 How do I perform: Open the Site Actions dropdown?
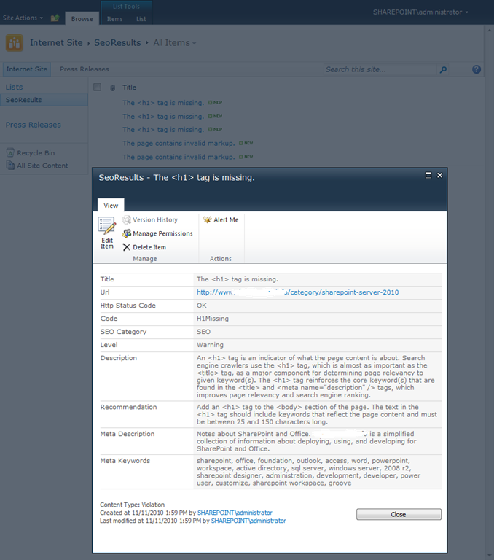(23, 17)
